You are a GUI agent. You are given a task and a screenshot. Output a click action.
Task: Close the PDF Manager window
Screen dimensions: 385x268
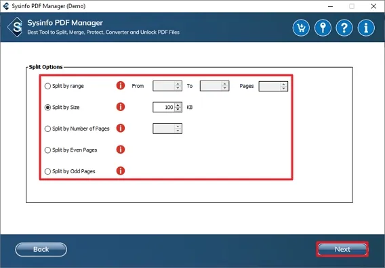[373, 6]
